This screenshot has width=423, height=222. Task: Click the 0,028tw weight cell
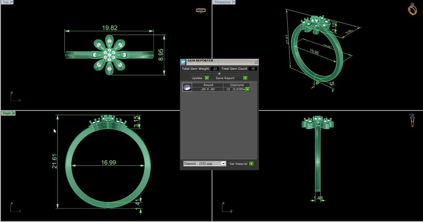click(x=239, y=89)
